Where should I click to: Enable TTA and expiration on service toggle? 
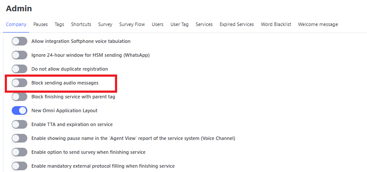coord(20,124)
